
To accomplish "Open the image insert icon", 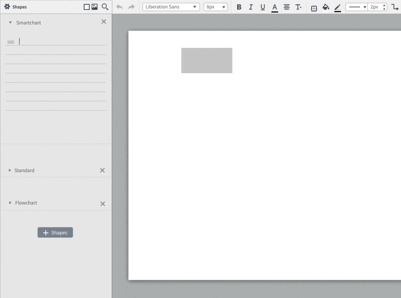I will pos(95,7).
